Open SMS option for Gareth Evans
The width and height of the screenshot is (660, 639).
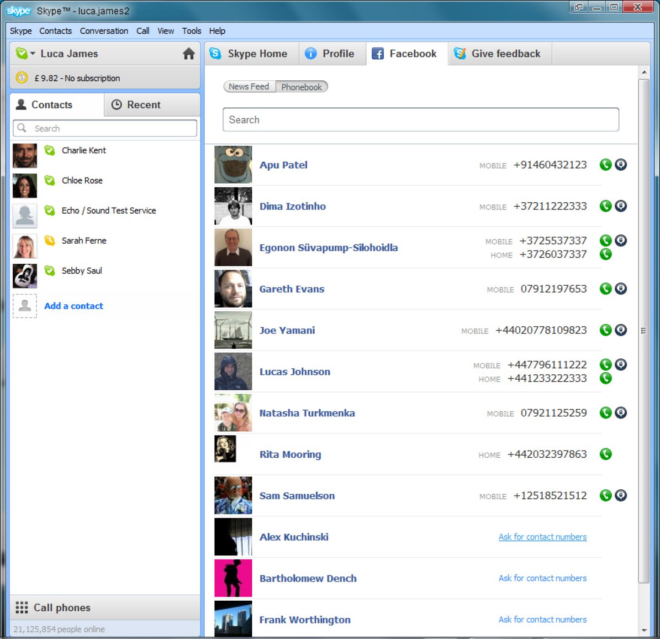pos(620,288)
